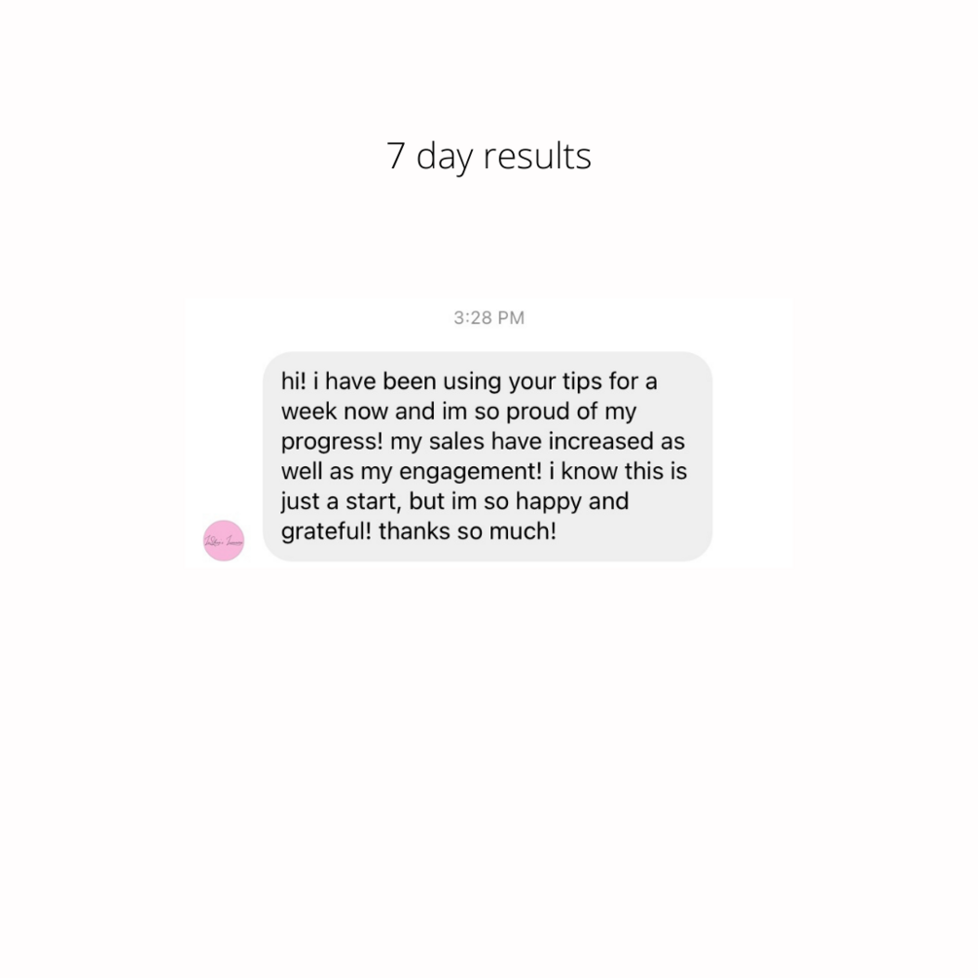Click the word "tips" in the message

click(582, 382)
